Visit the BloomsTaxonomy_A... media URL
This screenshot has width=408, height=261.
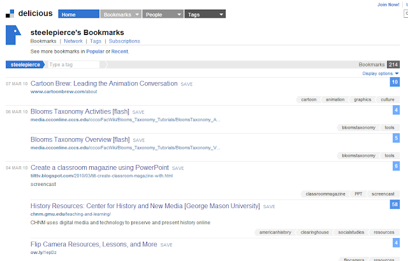pyautogui.click(x=125, y=120)
